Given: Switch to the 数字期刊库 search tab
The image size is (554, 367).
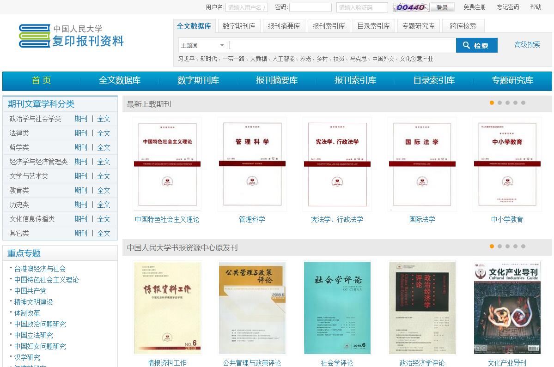Looking at the screenshot, I should (x=239, y=26).
